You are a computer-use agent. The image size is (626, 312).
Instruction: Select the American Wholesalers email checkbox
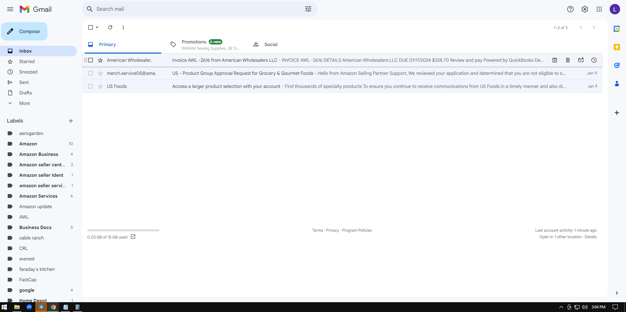[x=91, y=60]
